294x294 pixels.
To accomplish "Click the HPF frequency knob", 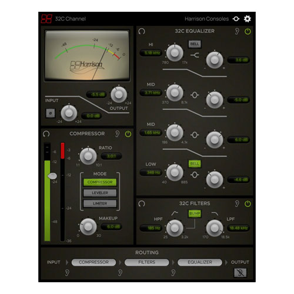I will pos(175,228).
